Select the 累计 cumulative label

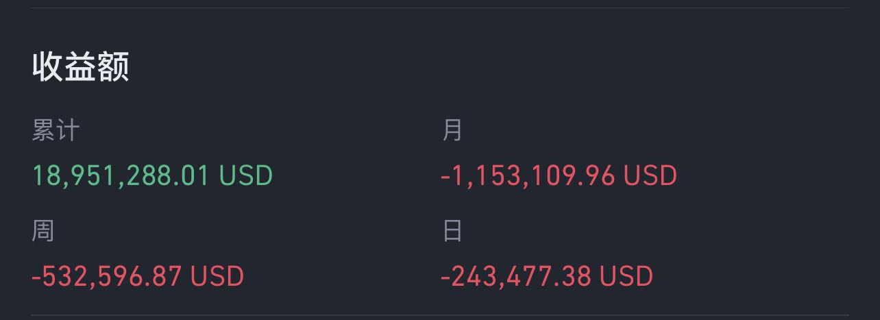pos(56,130)
